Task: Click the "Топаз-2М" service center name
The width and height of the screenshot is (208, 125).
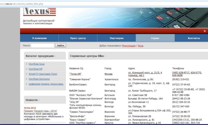Action: pyautogui.click(x=75, y=74)
